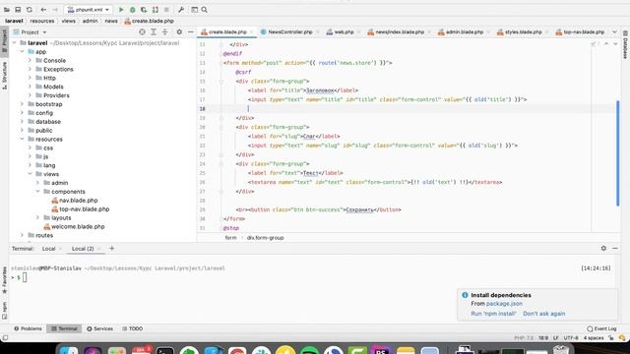Start the Debug bug icon
This screenshot has height=354, width=630.
pyautogui.click(x=132, y=10)
